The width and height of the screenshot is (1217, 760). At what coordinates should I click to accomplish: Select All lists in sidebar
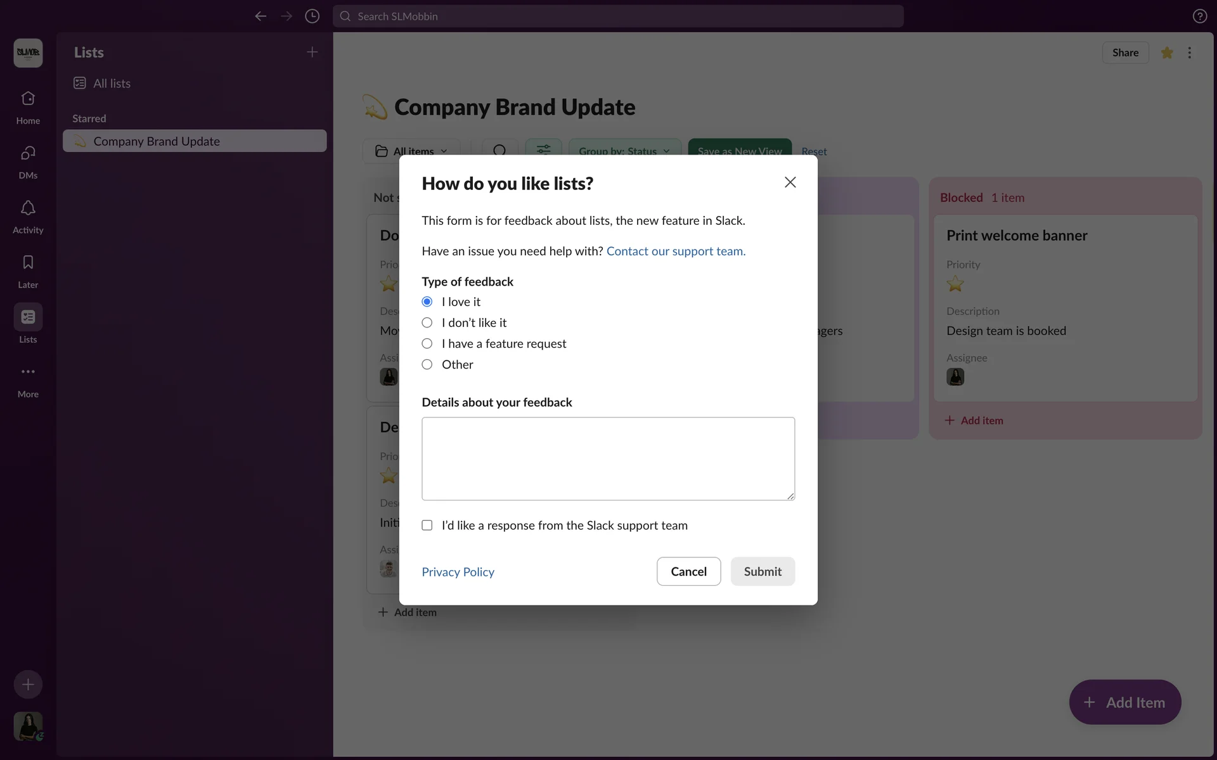pyautogui.click(x=112, y=84)
